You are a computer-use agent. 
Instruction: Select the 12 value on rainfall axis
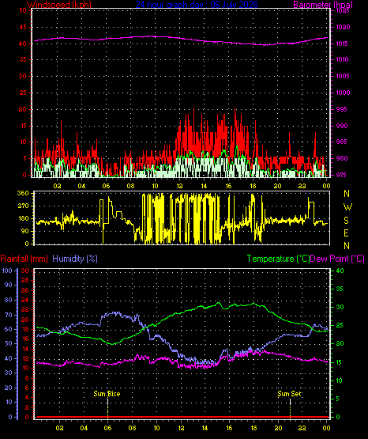[25, 358]
